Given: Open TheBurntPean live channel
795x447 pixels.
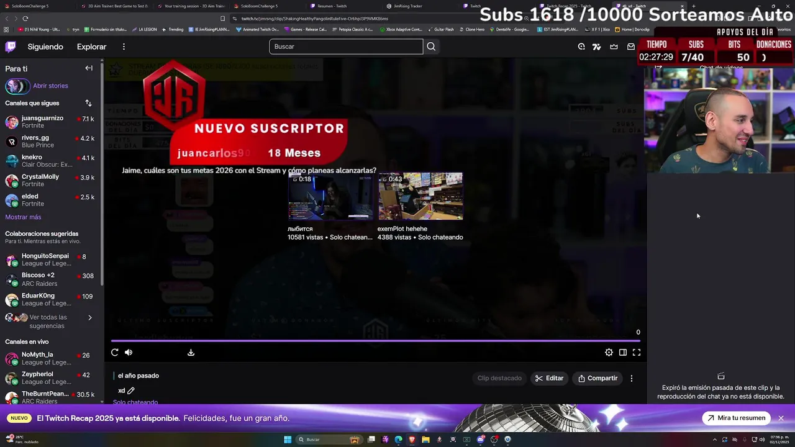Looking at the screenshot, I should point(50,397).
